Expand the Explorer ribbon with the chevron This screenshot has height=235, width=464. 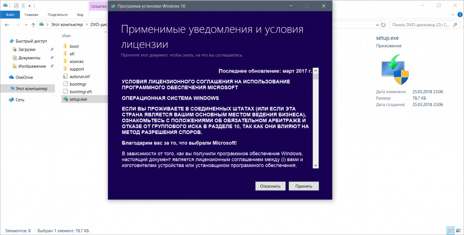coord(453,14)
